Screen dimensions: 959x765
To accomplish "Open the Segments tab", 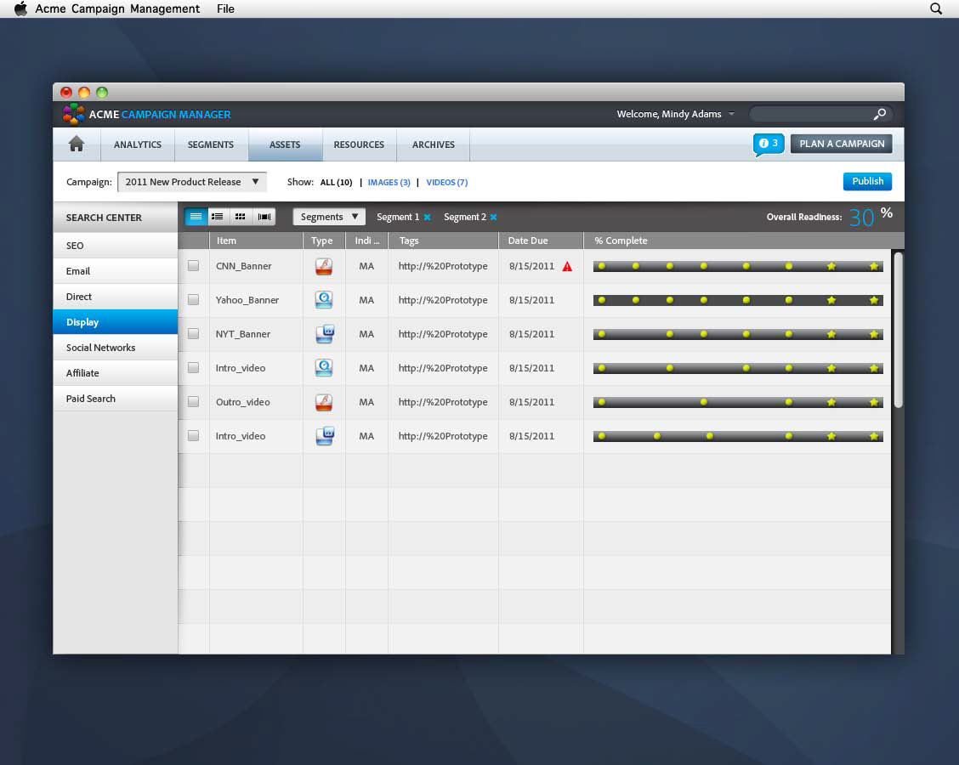I will (211, 145).
